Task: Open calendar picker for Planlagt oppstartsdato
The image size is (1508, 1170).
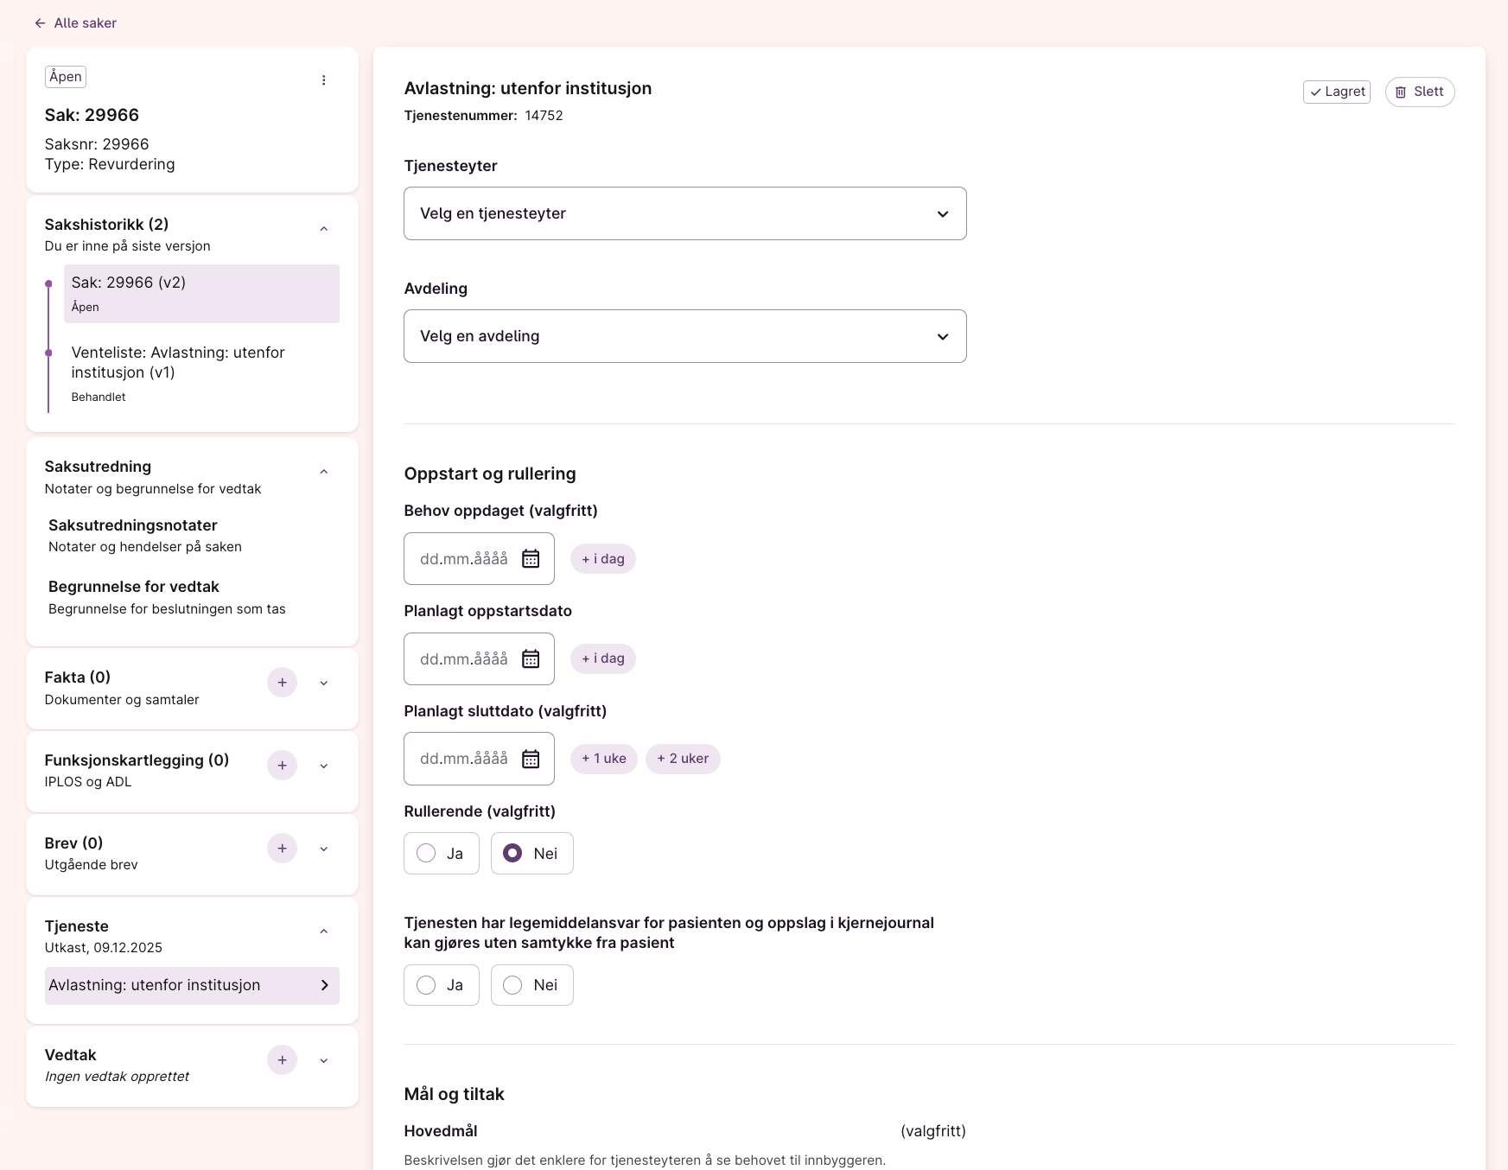Action: [x=531, y=659]
